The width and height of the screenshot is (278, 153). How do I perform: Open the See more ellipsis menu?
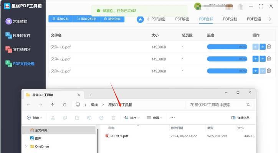pyautogui.click(x=172, y=118)
